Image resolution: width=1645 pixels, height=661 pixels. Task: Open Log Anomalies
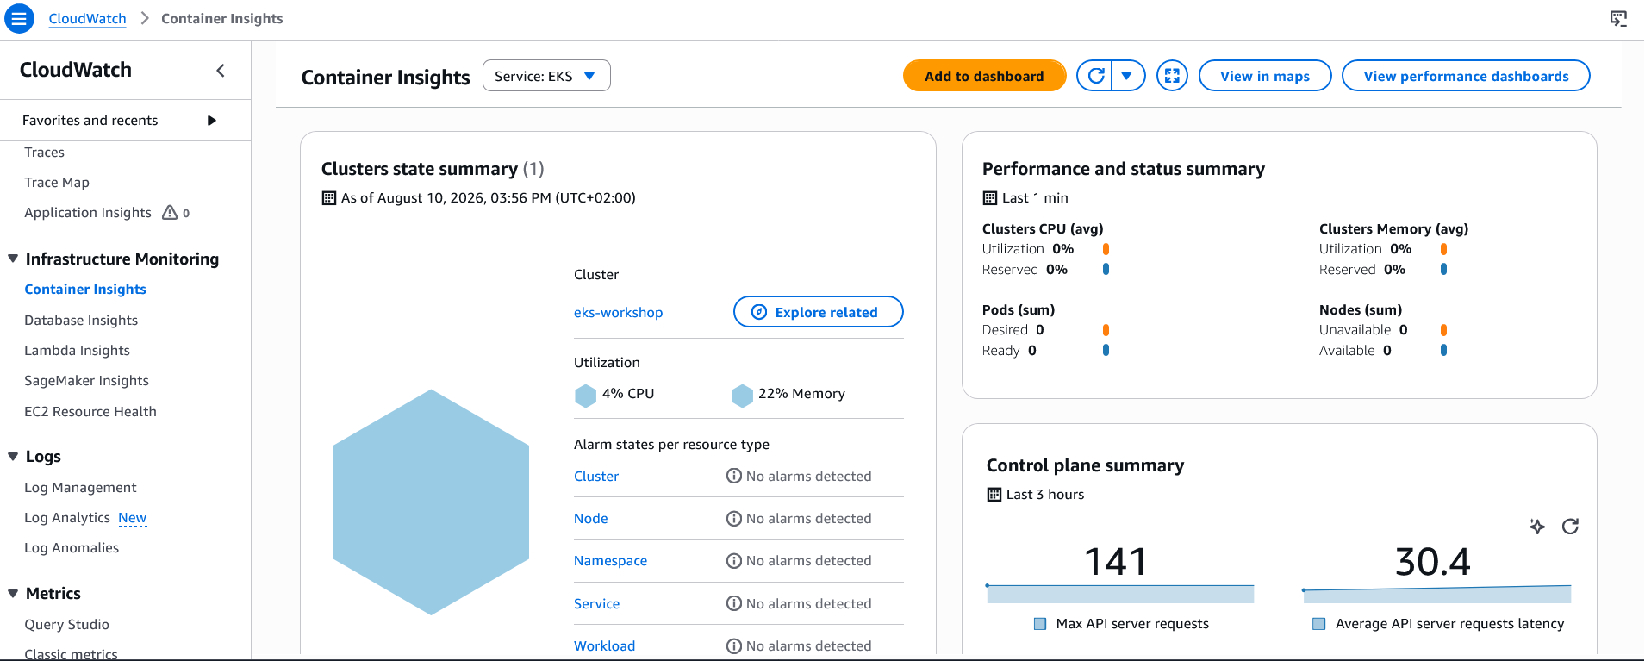click(x=72, y=548)
